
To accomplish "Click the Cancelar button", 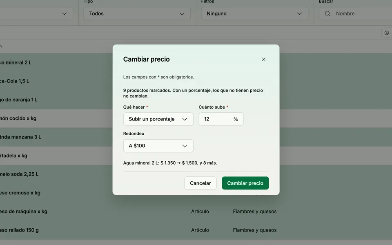I will tap(200, 183).
